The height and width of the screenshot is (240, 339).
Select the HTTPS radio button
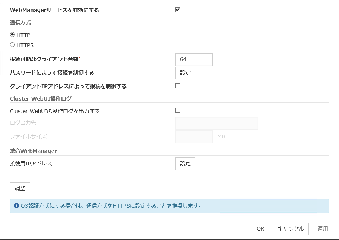12,45
